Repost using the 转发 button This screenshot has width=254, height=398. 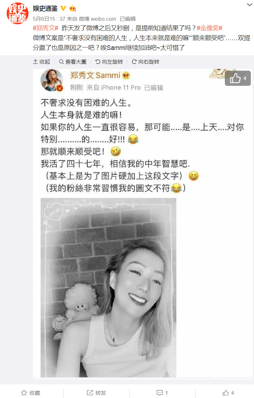(x=96, y=393)
